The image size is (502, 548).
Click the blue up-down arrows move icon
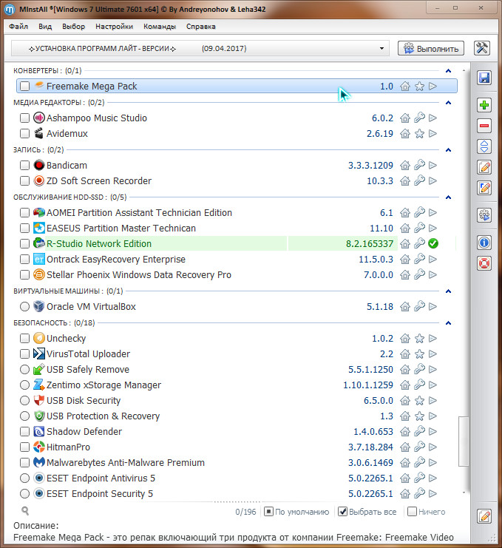(484, 146)
